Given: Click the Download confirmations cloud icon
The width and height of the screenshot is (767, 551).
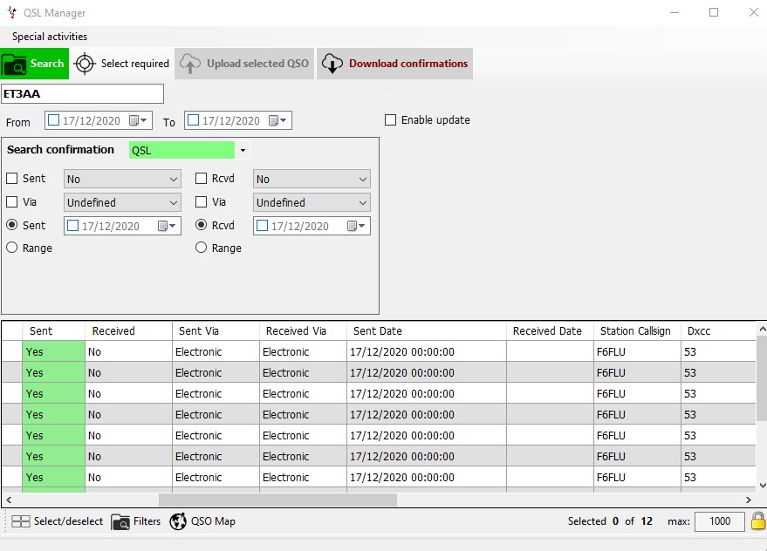Looking at the screenshot, I should [x=332, y=64].
